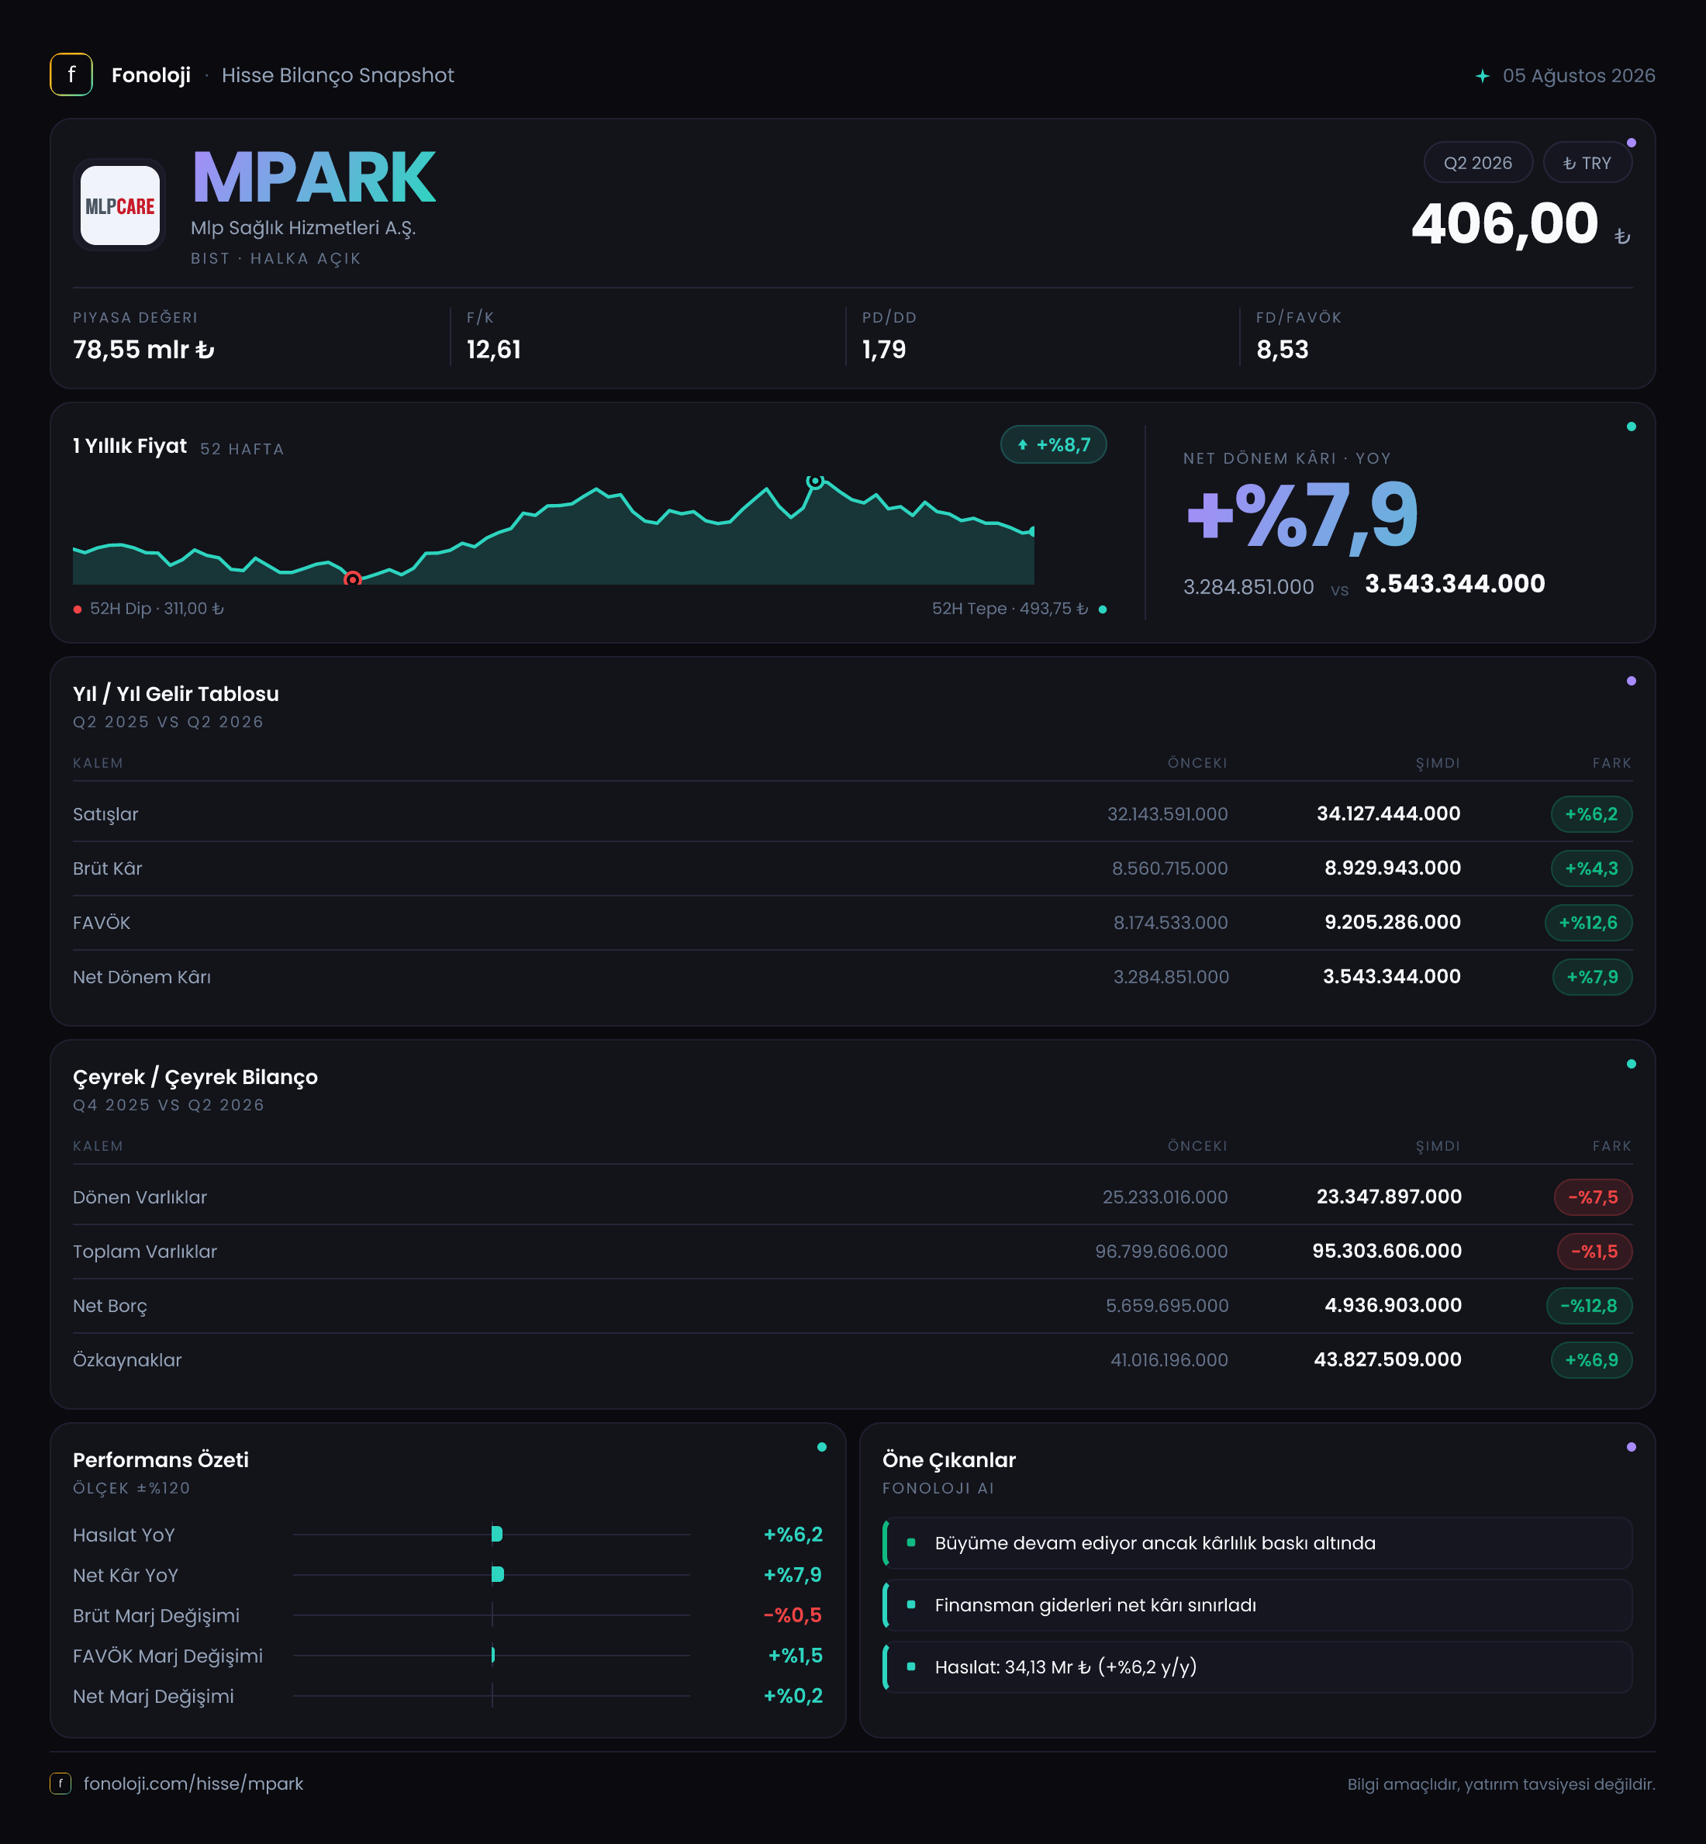The width and height of the screenshot is (1706, 1844).
Task: Select the Q2 2026 period pill
Action: coord(1478,162)
